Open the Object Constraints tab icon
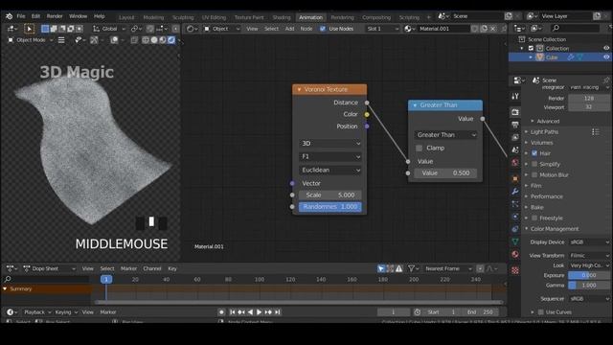Screen dimensions: 613x345 pyautogui.click(x=515, y=229)
